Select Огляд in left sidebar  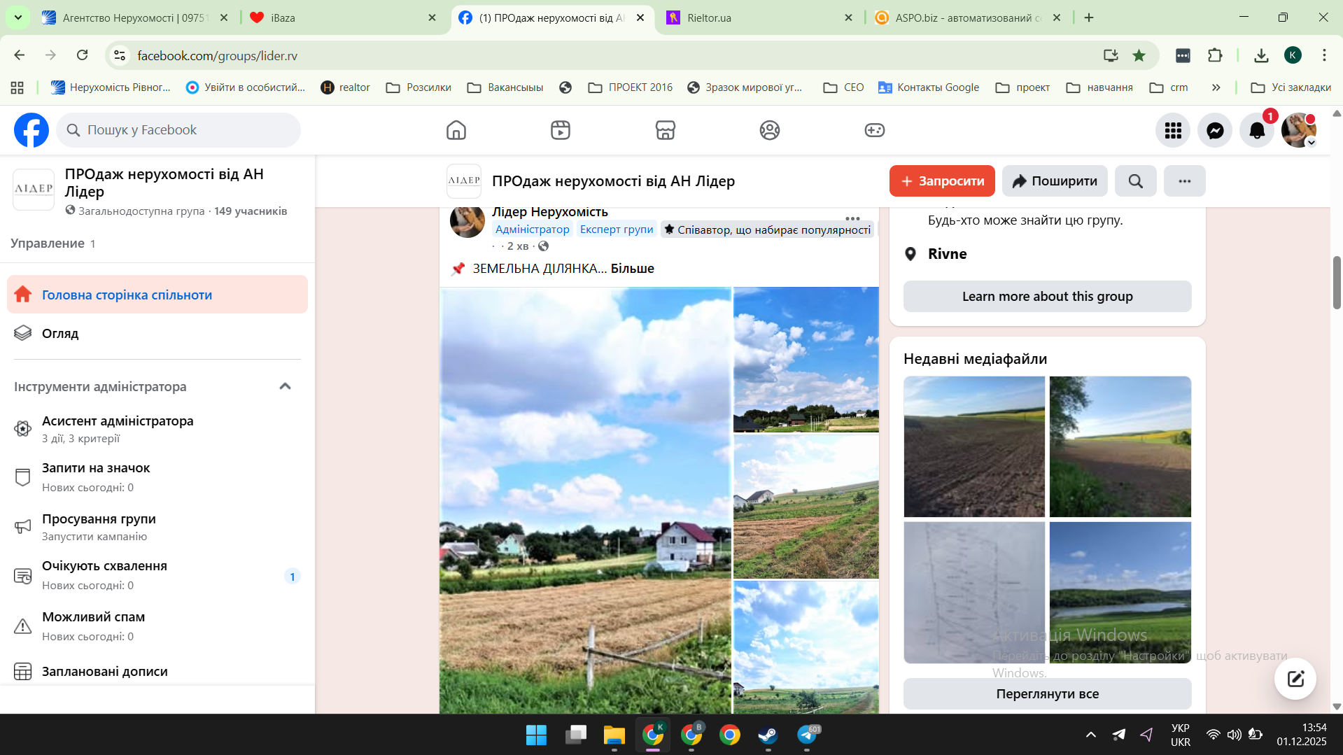[60, 334]
